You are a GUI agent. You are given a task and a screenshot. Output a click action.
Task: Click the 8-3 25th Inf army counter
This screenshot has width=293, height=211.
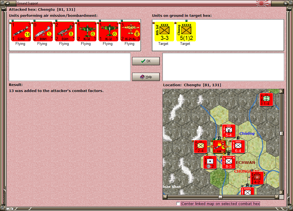pos(229,163)
